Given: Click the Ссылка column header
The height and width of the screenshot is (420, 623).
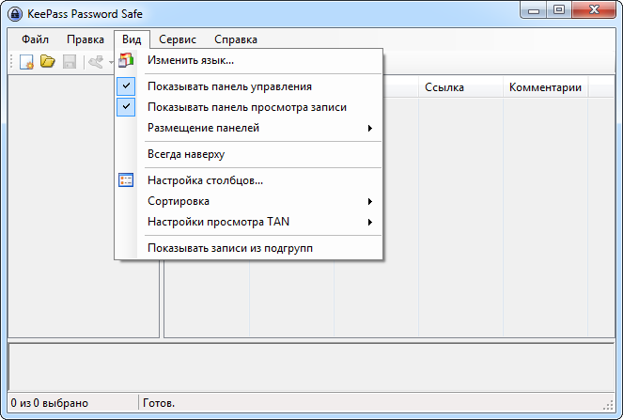Looking at the screenshot, I should tap(444, 87).
